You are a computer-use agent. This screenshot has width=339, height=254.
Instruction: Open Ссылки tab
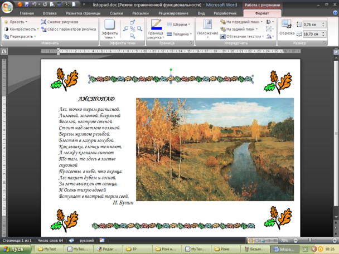pos(117,13)
